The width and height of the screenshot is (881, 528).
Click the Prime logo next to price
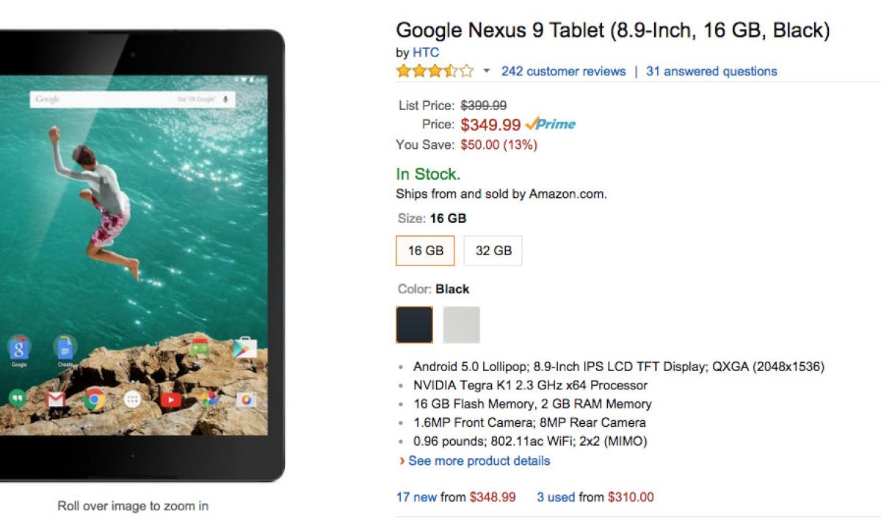point(551,124)
